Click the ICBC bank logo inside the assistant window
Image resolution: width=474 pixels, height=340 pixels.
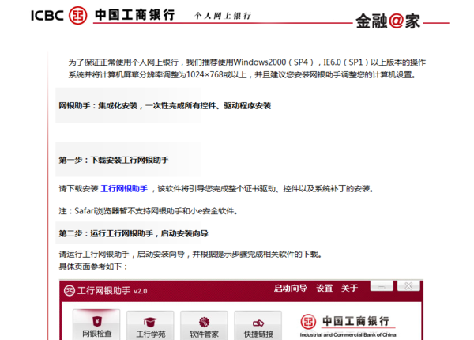pos(308,321)
